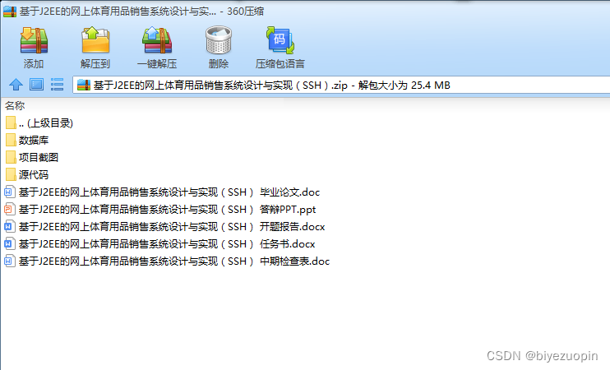Click the 360压缩 title bar app icon

(x=10, y=12)
